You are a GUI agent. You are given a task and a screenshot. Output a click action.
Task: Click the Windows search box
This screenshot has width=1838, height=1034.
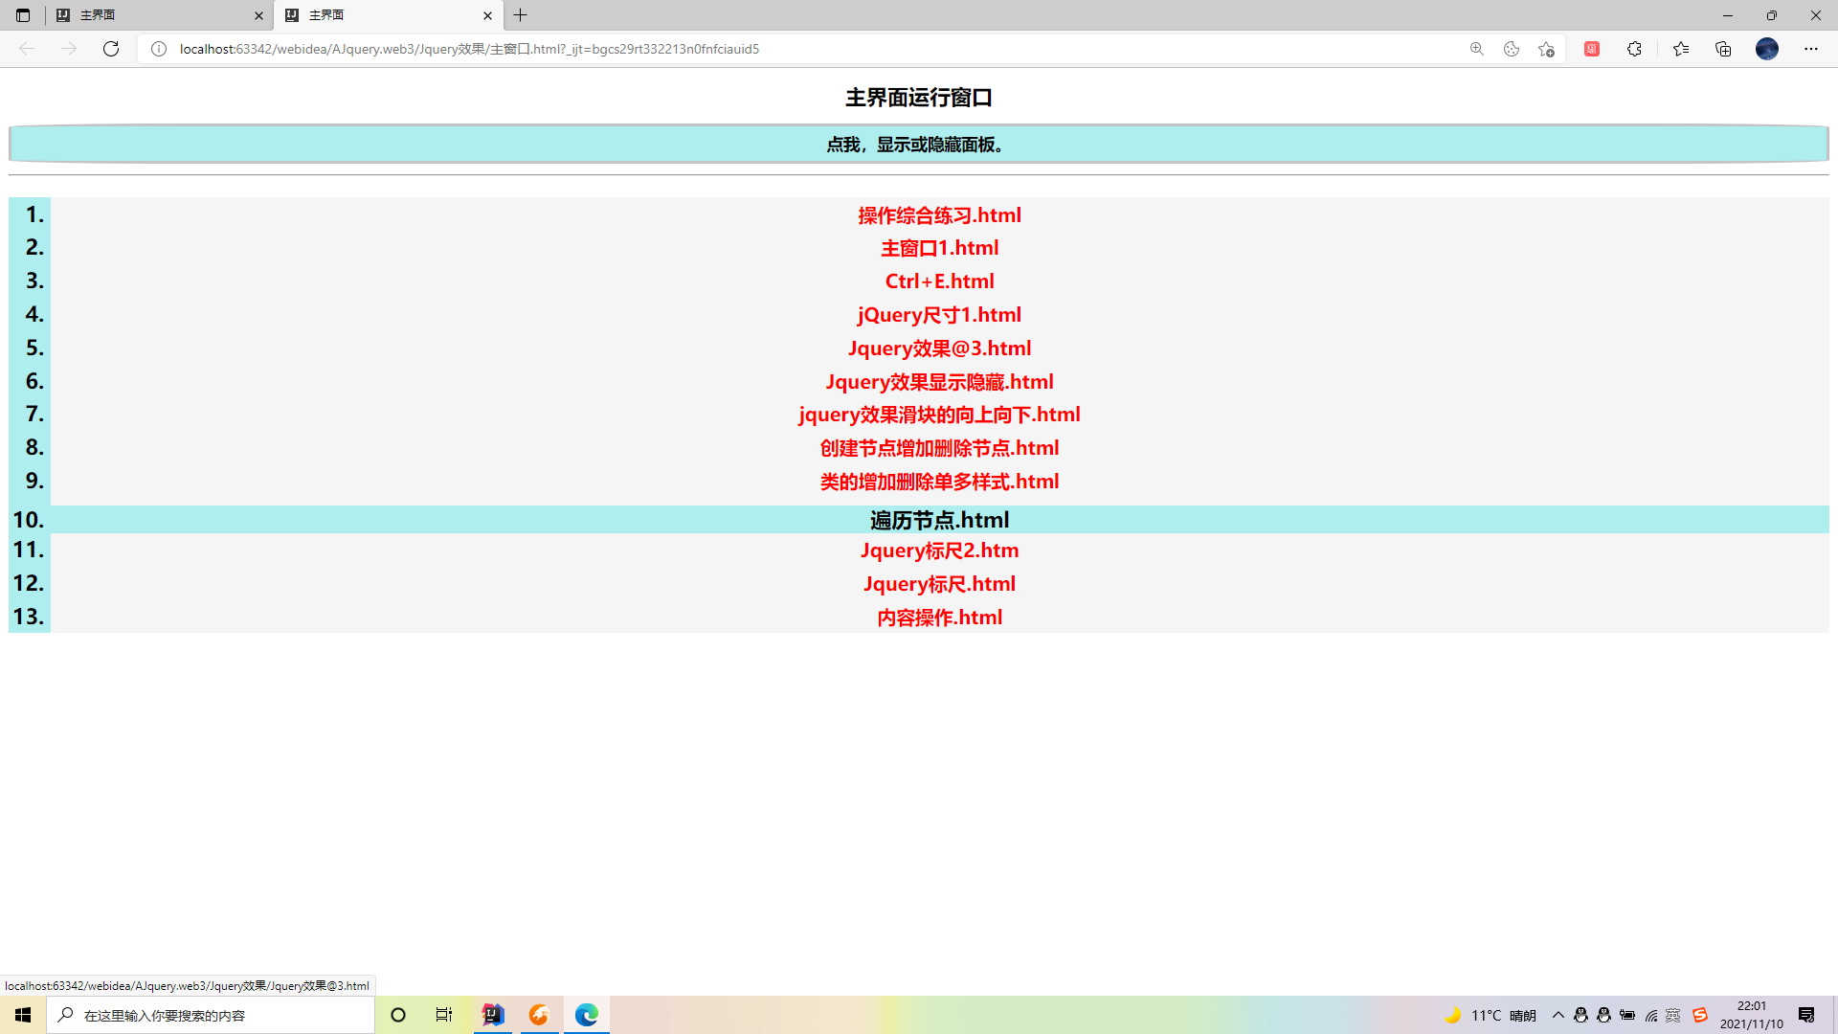coord(211,1015)
